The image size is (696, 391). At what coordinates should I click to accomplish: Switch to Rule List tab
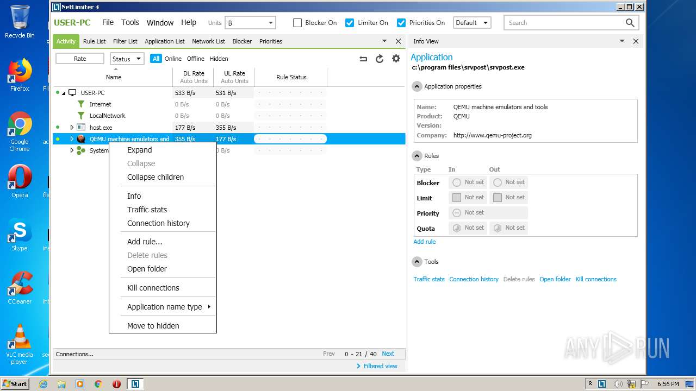tap(94, 41)
